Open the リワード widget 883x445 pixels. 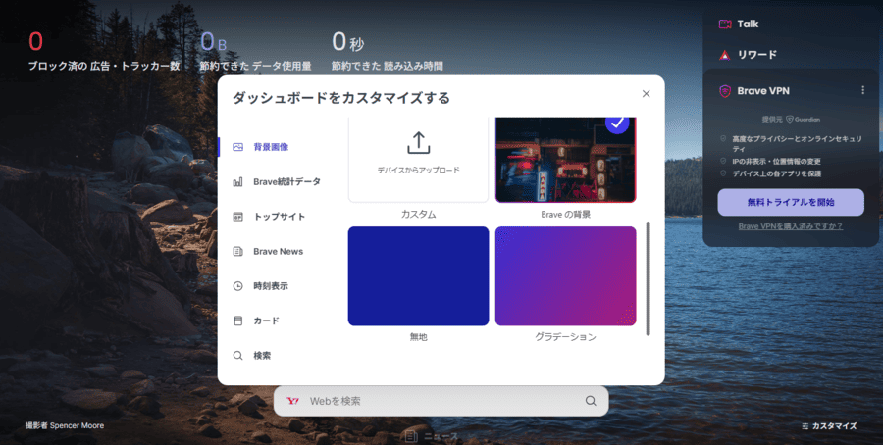pos(748,55)
